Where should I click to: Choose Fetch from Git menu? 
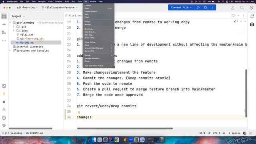coord(98,17)
